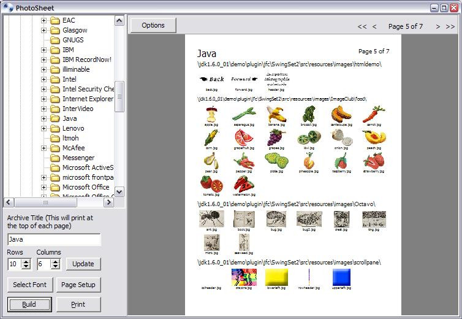The image size is (462, 319).
Task: Click the Build button
Action: 29,304
